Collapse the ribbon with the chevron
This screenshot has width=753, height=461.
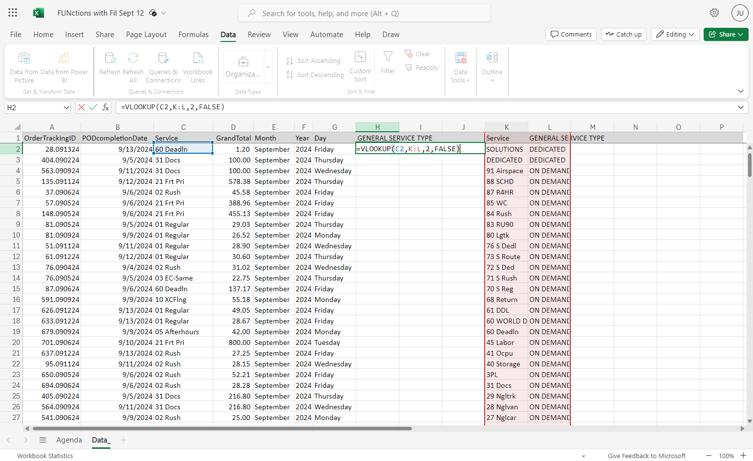[741, 91]
